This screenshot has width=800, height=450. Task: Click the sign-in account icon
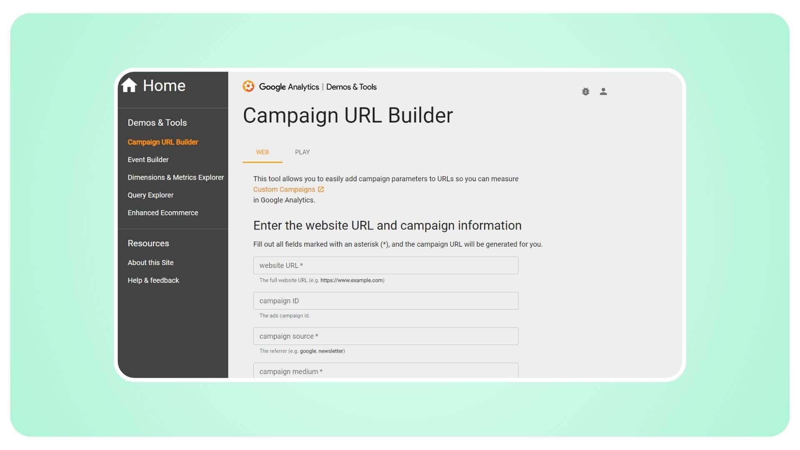pyautogui.click(x=603, y=91)
